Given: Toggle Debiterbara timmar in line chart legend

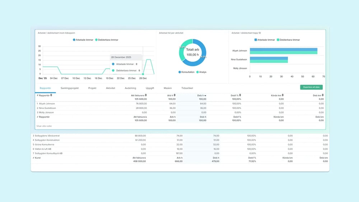Looking at the screenshot, I should pyautogui.click(x=107, y=40).
